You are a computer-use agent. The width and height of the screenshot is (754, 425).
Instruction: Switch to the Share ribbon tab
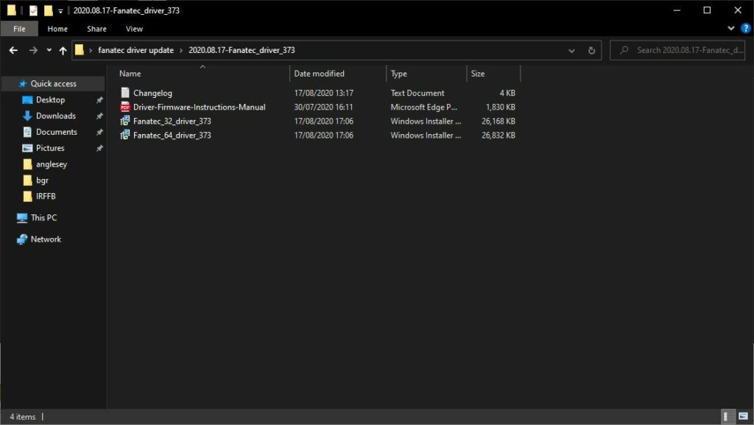click(x=96, y=29)
